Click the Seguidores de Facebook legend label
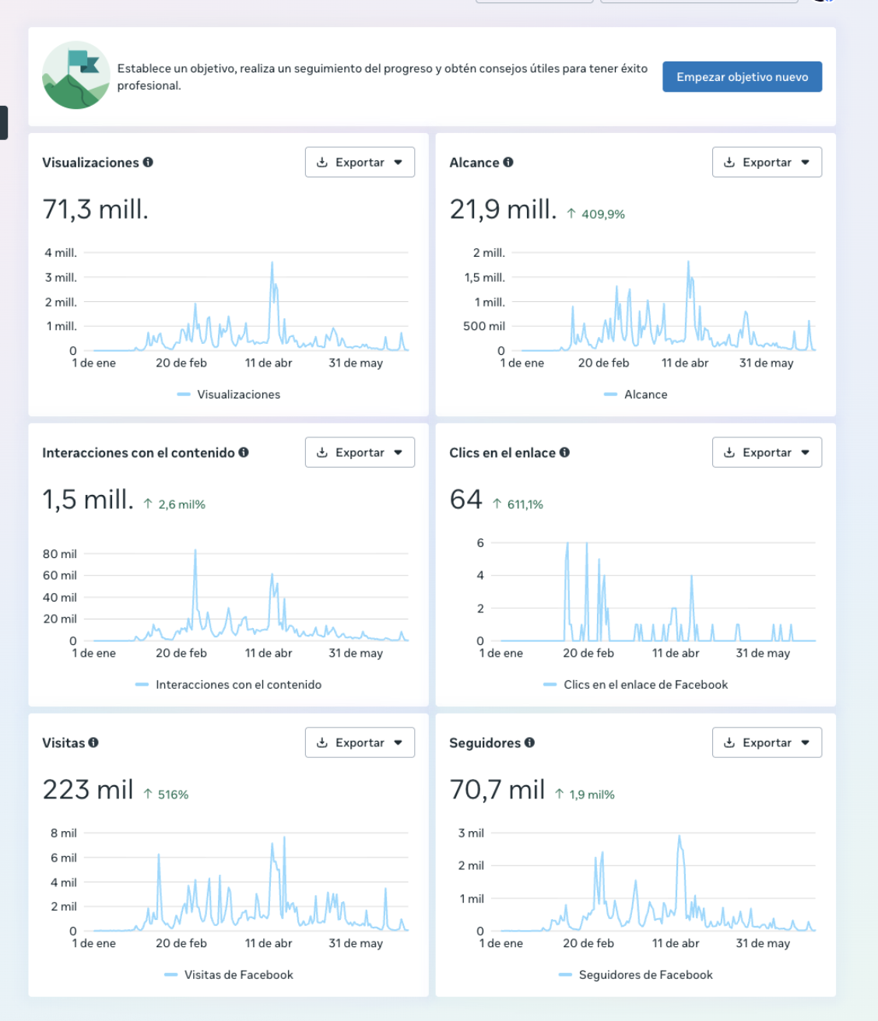Image resolution: width=878 pixels, height=1021 pixels. pyautogui.click(x=645, y=975)
